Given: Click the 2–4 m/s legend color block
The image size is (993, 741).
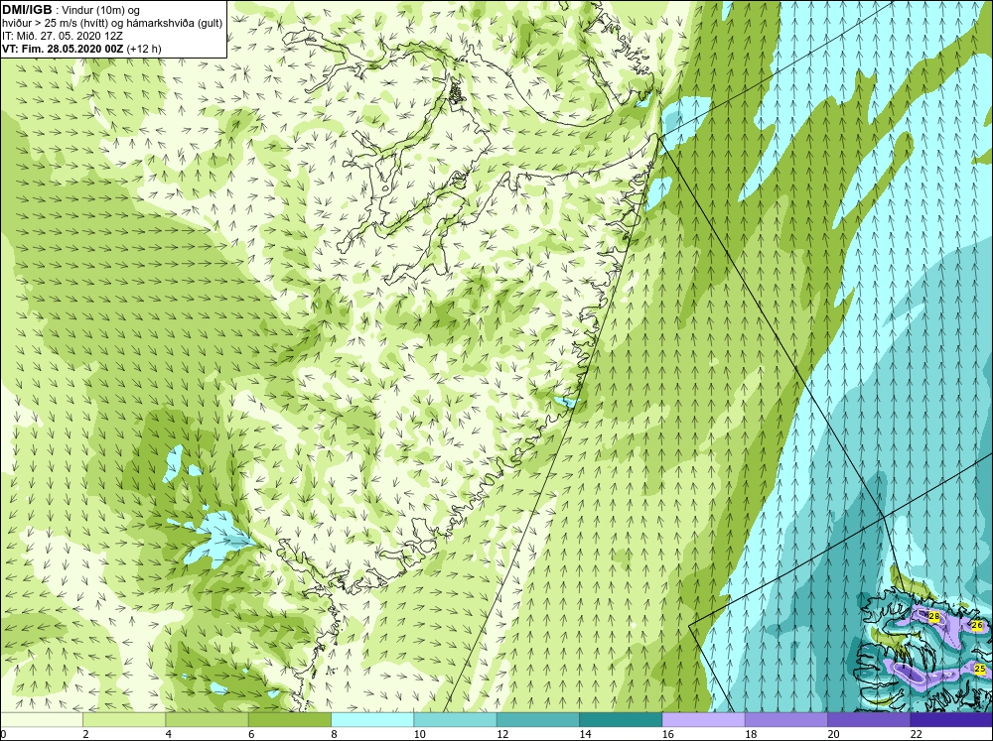Looking at the screenshot, I should [124, 719].
